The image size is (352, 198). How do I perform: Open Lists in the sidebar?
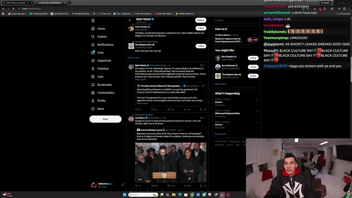[97, 77]
